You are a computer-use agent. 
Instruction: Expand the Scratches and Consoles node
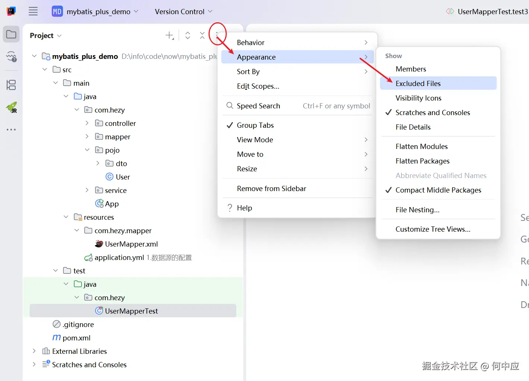(34, 364)
